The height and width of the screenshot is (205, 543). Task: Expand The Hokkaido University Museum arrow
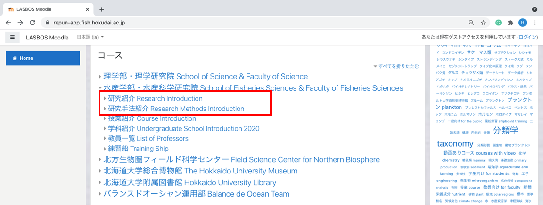(x=100, y=171)
